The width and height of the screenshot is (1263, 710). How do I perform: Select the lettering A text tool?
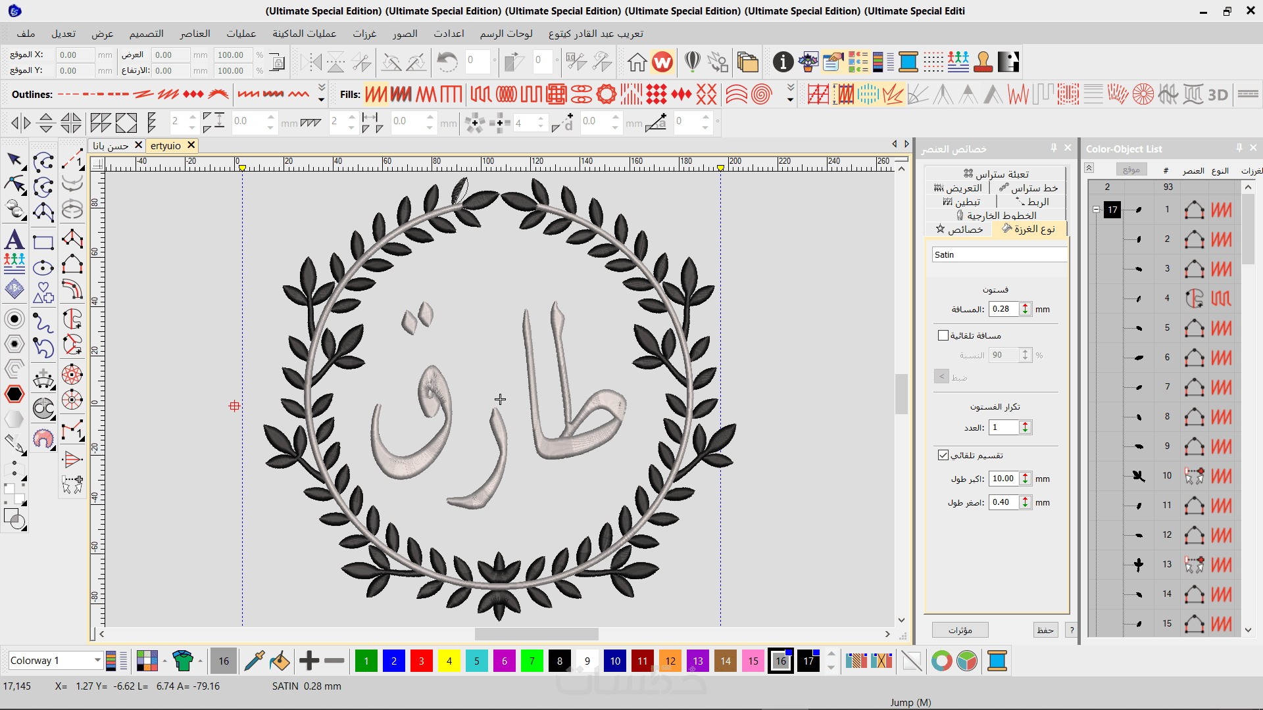click(14, 240)
